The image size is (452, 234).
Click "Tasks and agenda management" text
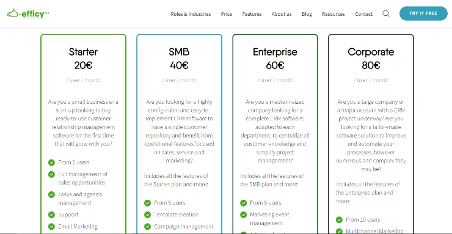click(x=80, y=199)
